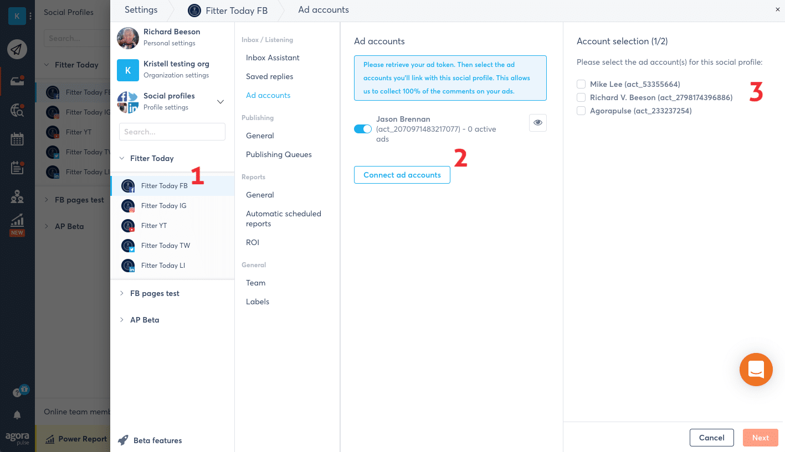This screenshot has width=785, height=452.
Task: Check the Agorapulse ad account checkbox
Action: pos(581,111)
